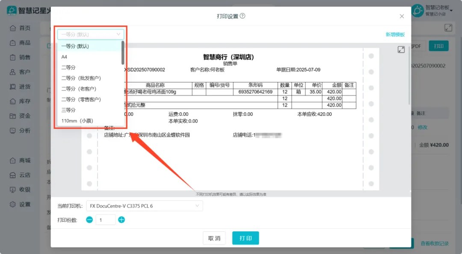Click the help icon beside 打印设置
This screenshot has width=462, height=254.
[243, 16]
